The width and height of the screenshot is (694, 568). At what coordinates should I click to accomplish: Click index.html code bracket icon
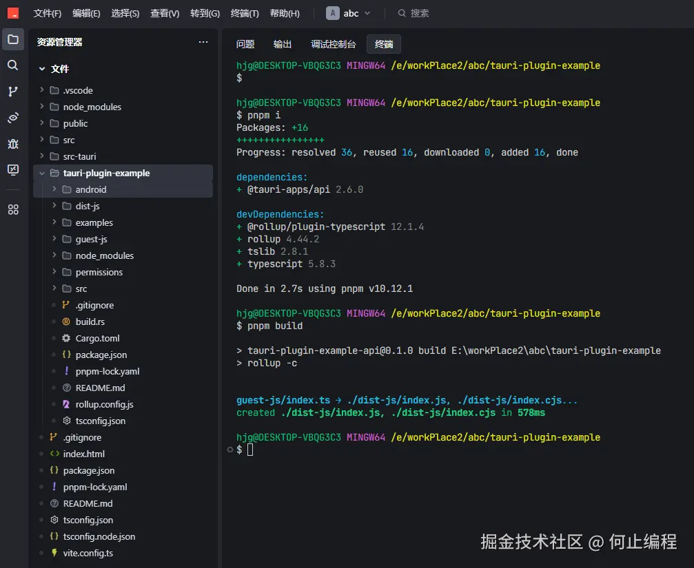point(54,454)
